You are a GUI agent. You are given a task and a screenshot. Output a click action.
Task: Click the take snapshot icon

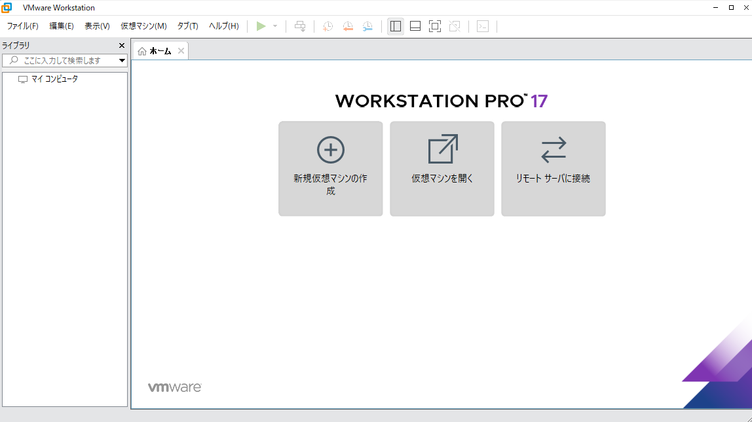[327, 26]
